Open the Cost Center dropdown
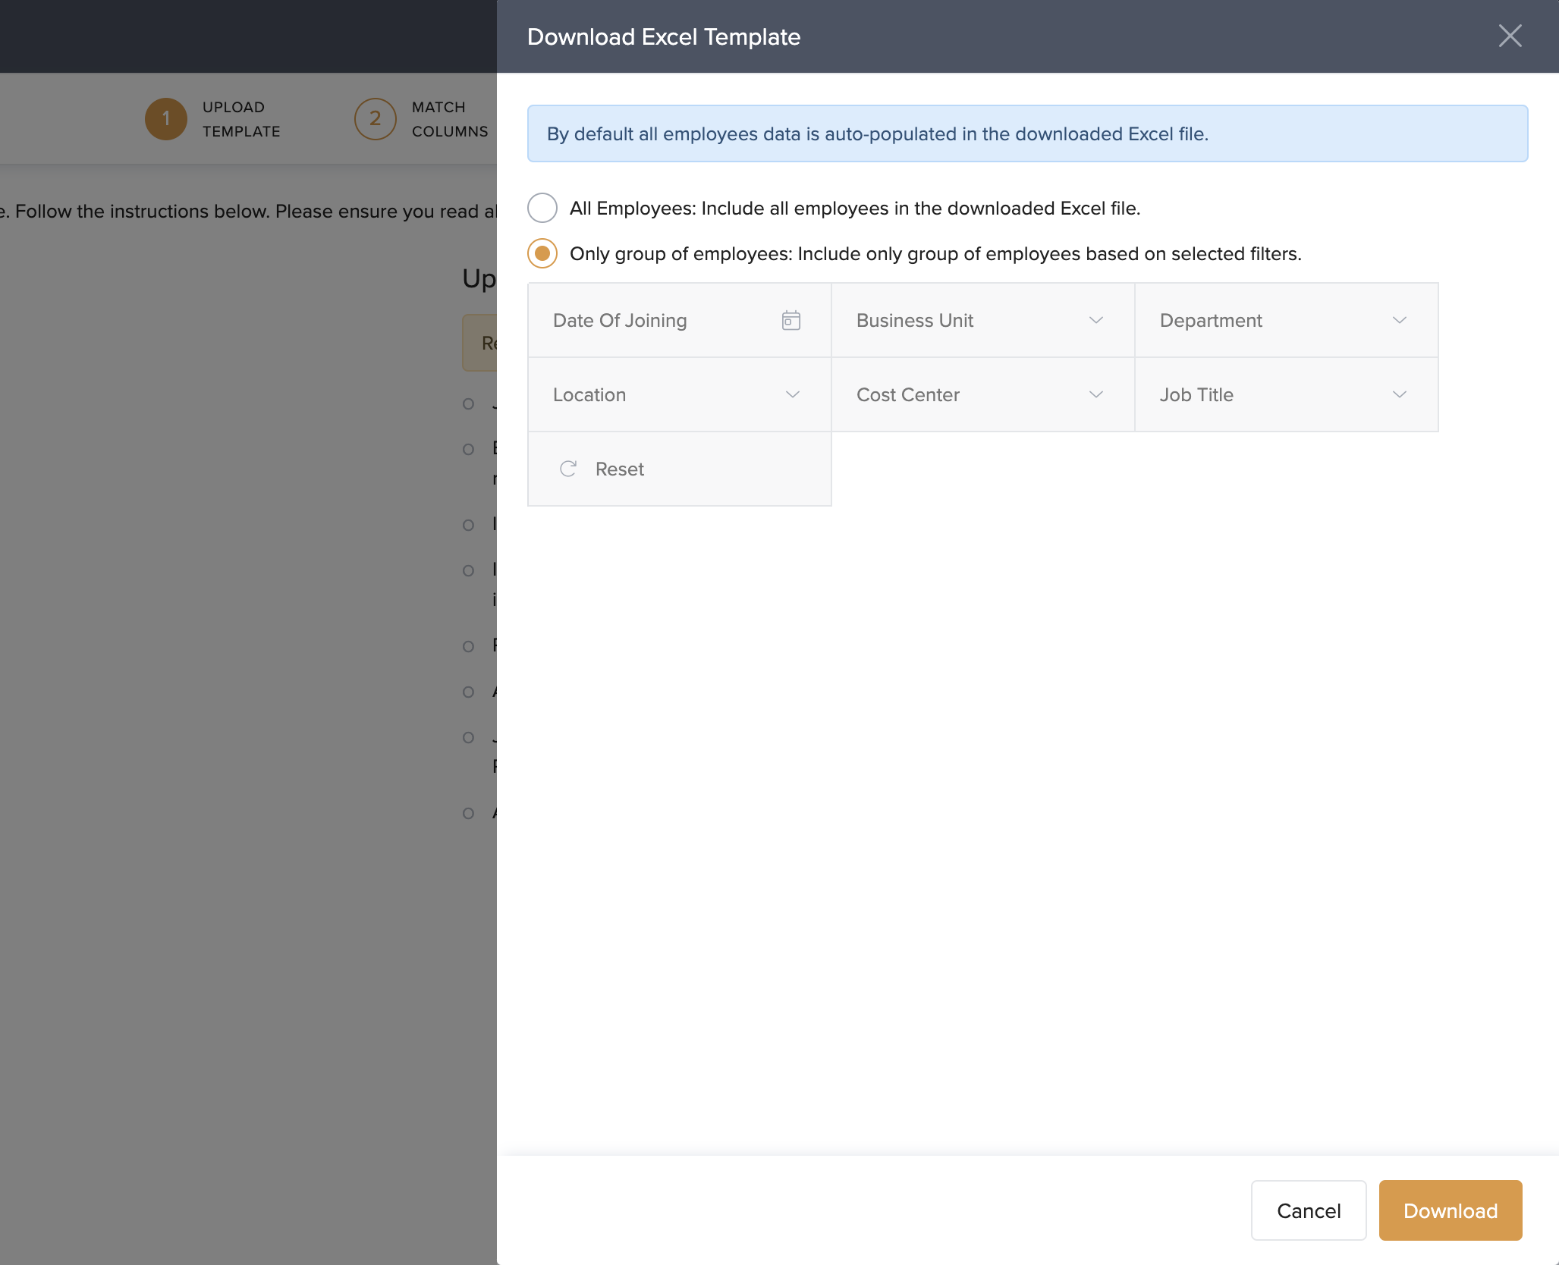The image size is (1559, 1265). [x=982, y=394]
